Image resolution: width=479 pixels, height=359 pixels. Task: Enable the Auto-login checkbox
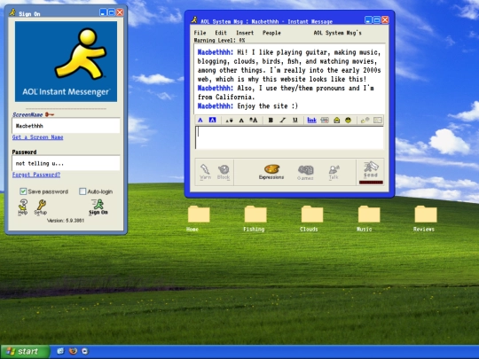[x=82, y=191]
